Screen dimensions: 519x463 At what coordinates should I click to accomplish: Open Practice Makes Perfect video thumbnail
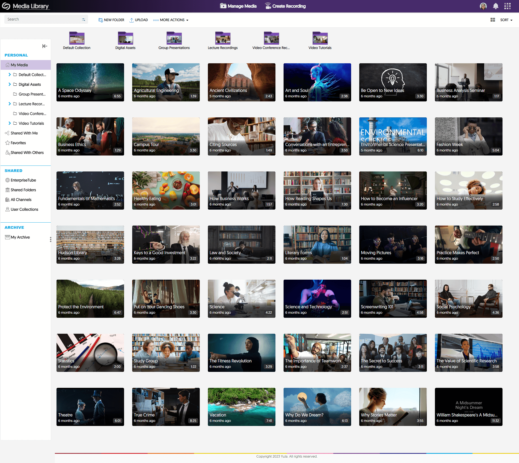[x=469, y=244]
